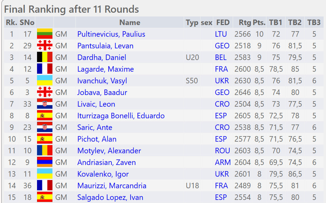Open Kovalenko, Igor player link
The height and width of the screenshot is (203, 326).
pyautogui.click(x=103, y=174)
